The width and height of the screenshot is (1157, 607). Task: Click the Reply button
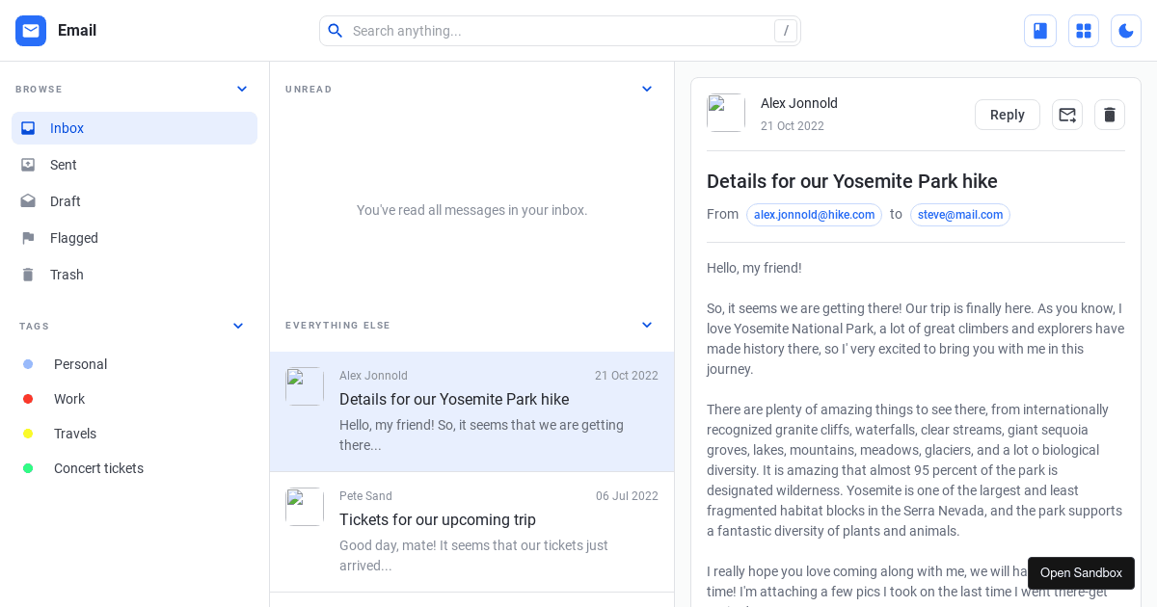[1007, 114]
